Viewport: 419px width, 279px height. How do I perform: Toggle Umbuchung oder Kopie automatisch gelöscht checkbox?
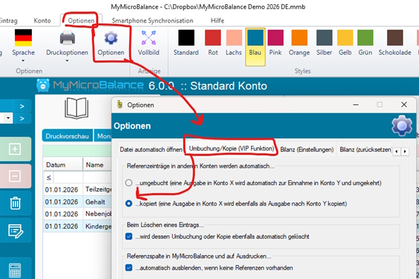click(x=129, y=237)
